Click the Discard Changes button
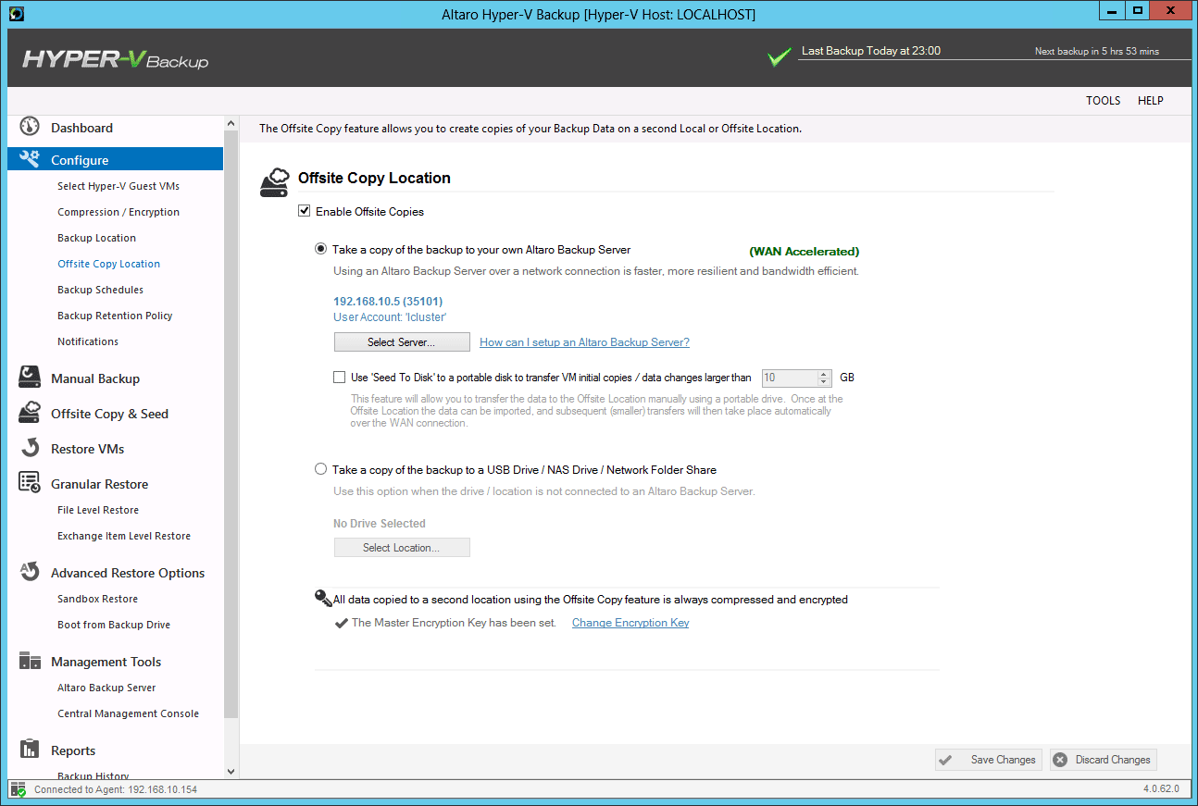The width and height of the screenshot is (1198, 806). tap(1104, 760)
